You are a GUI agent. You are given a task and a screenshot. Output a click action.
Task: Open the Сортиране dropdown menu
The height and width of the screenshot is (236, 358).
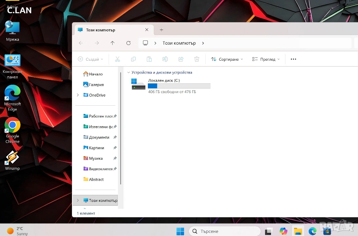coord(227,59)
